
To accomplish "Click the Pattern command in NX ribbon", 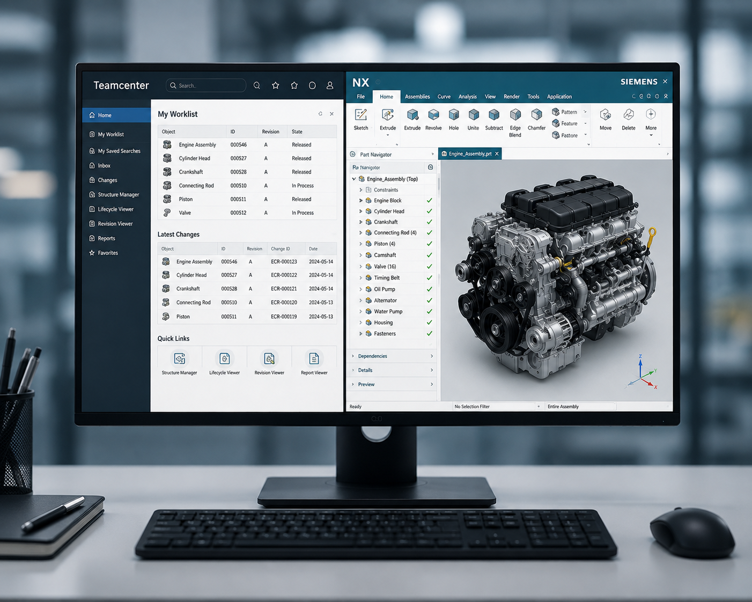I will (565, 112).
